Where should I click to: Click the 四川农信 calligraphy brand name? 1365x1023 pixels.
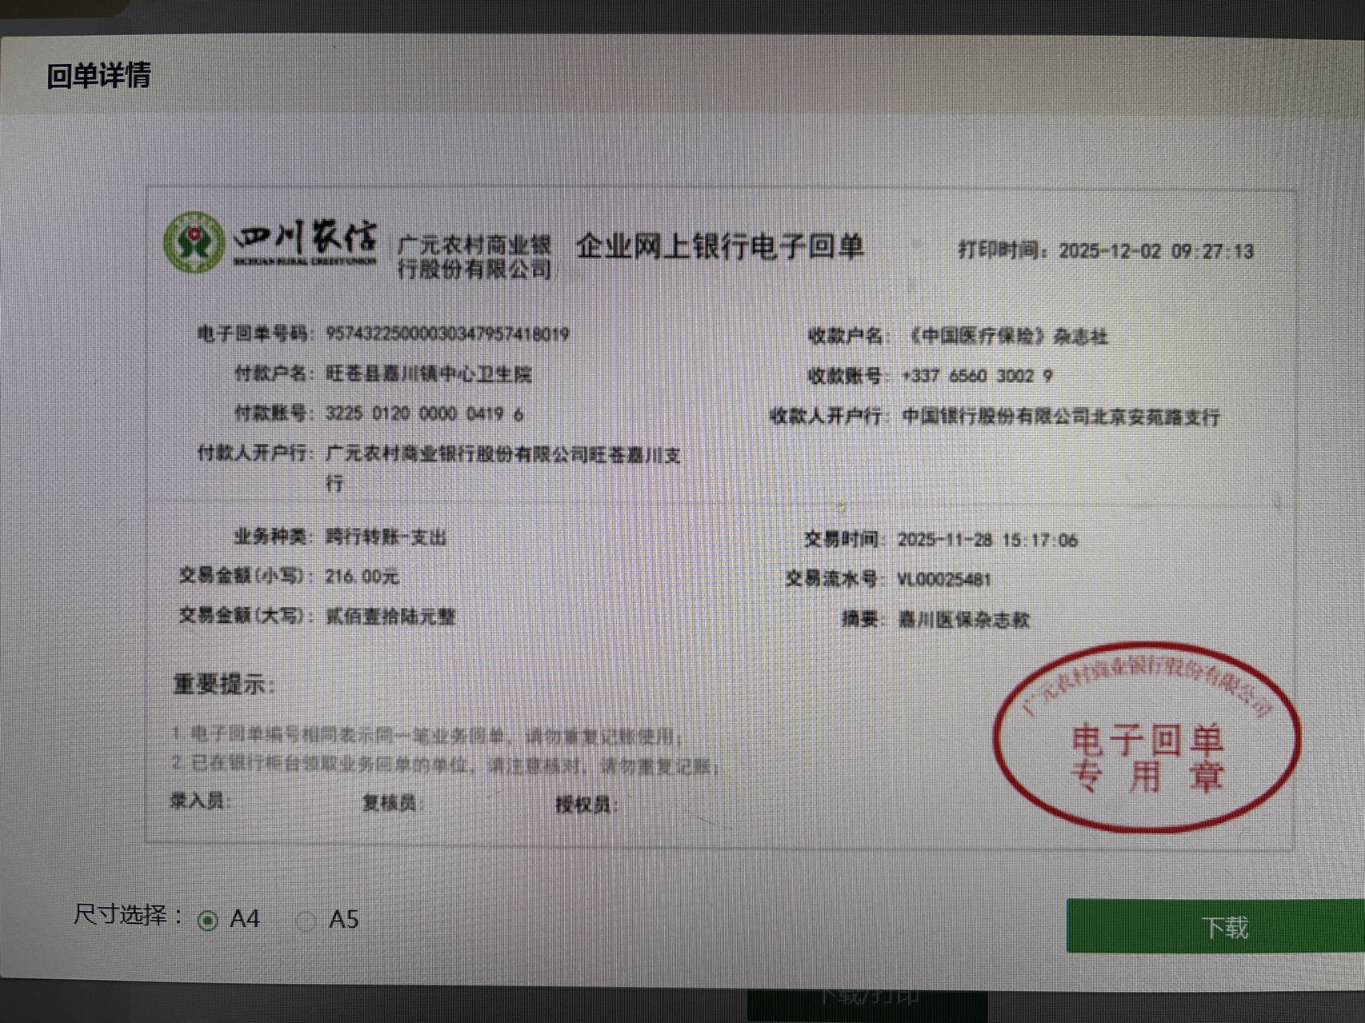click(x=305, y=238)
